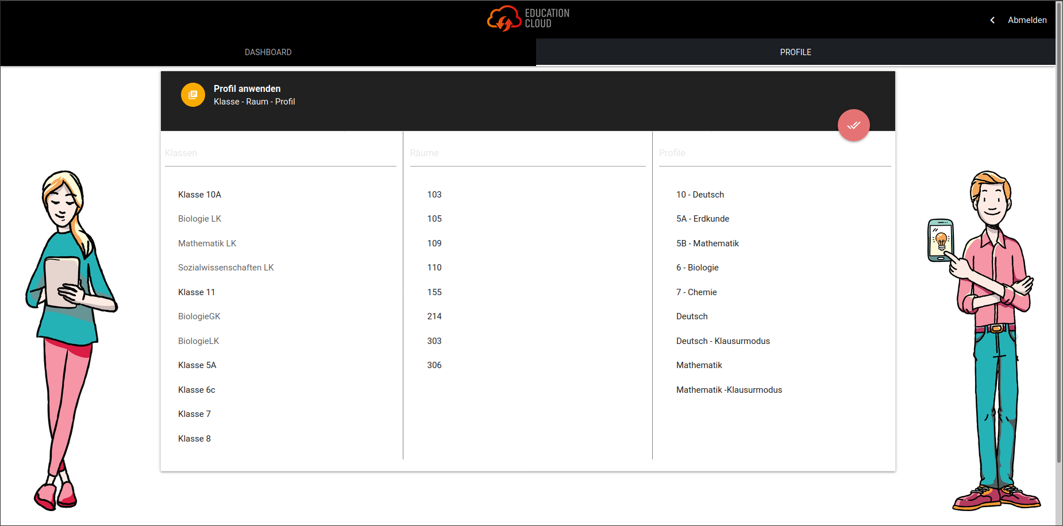
Task: Click the Education Cloud logo icon
Action: point(505,17)
